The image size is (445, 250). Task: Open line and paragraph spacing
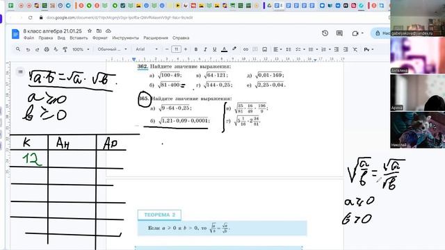pos(289,49)
